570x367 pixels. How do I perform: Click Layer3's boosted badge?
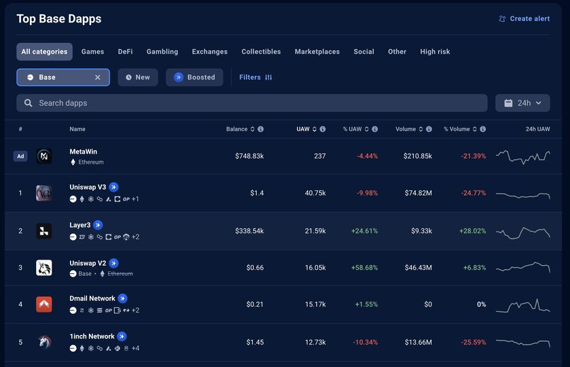(x=98, y=225)
